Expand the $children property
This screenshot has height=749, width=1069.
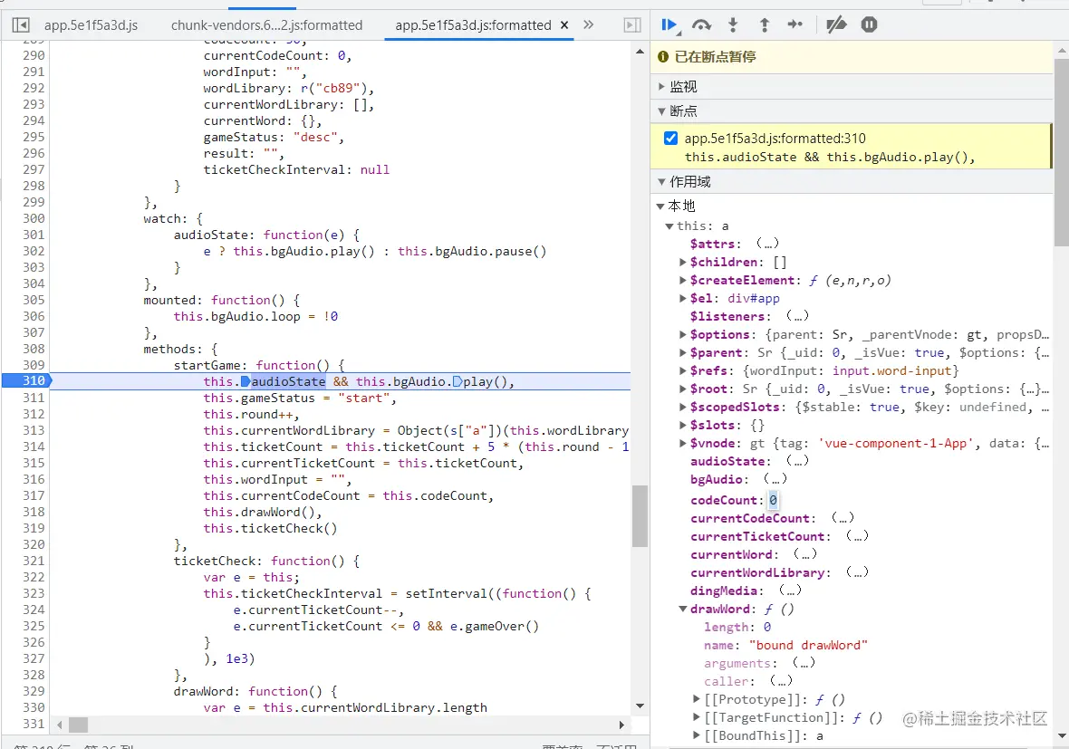pyautogui.click(x=683, y=263)
